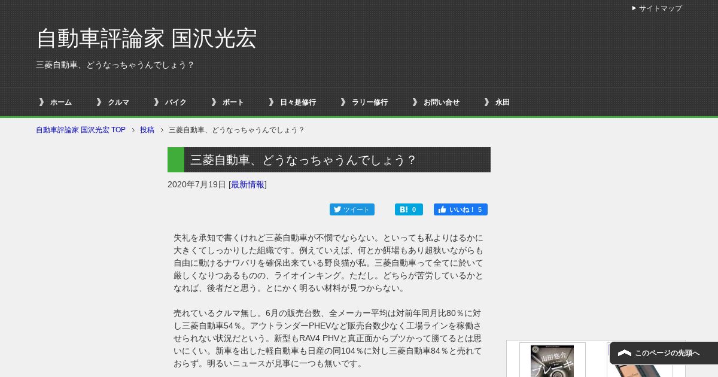Click the paragraph beginning 失礼を承知で書くけれど

(x=328, y=263)
